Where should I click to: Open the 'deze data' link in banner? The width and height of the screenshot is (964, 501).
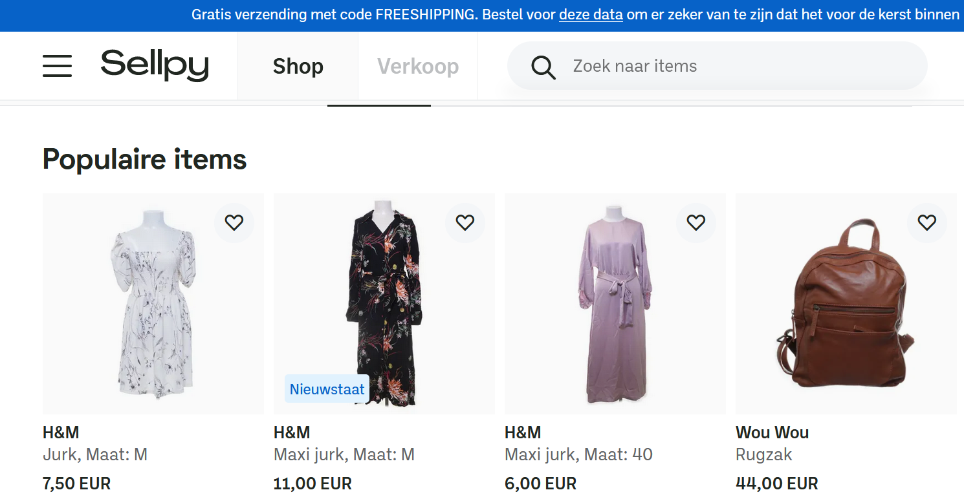(591, 15)
